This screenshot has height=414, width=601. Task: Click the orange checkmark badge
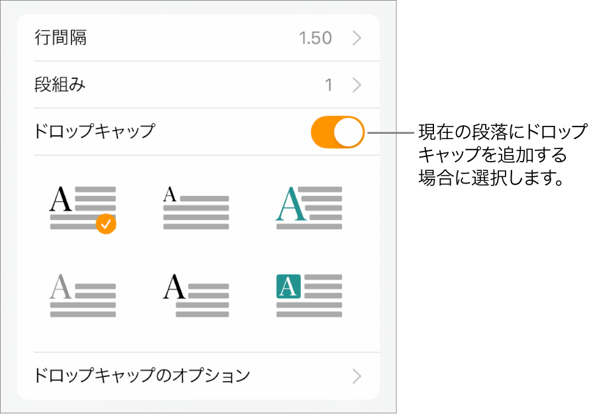click(106, 223)
